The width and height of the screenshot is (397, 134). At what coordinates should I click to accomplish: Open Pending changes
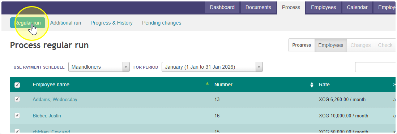point(162,23)
